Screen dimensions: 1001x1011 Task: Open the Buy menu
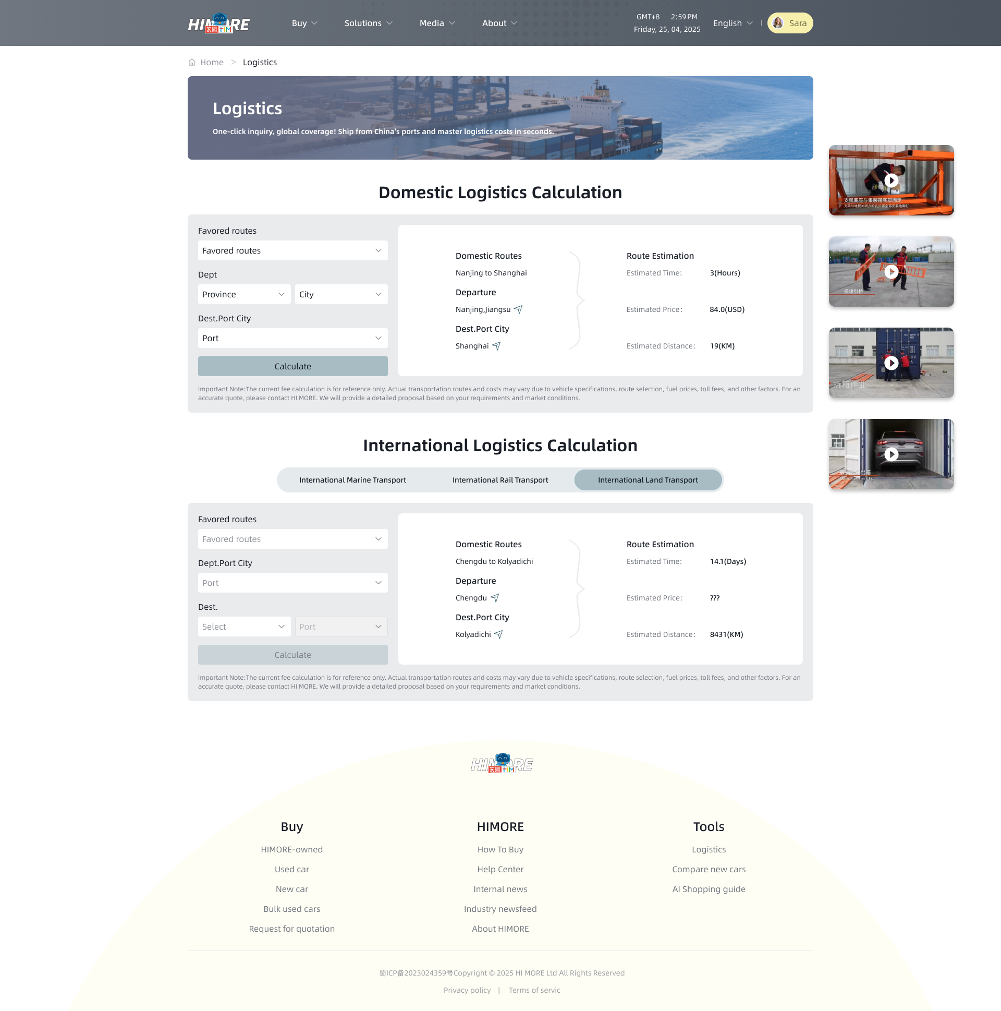pyautogui.click(x=304, y=23)
